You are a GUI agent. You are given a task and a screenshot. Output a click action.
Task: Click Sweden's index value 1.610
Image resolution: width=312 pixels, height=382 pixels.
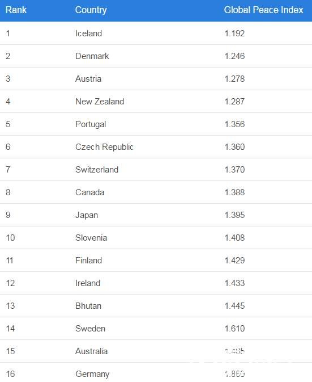point(234,329)
